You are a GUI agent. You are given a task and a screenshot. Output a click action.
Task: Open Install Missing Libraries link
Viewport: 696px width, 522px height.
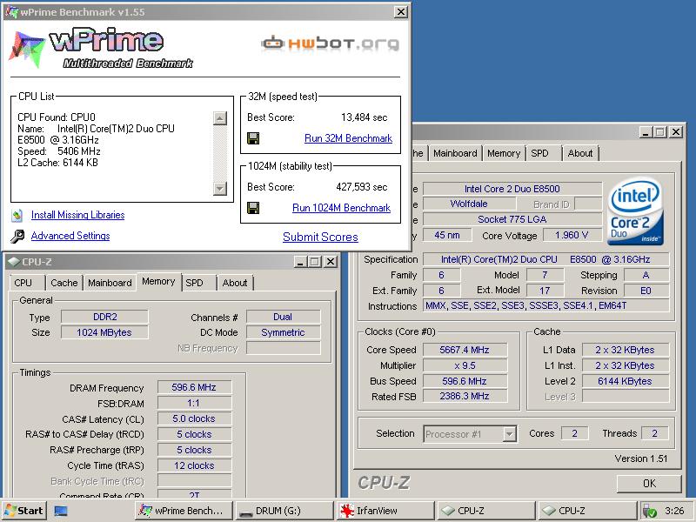77,215
